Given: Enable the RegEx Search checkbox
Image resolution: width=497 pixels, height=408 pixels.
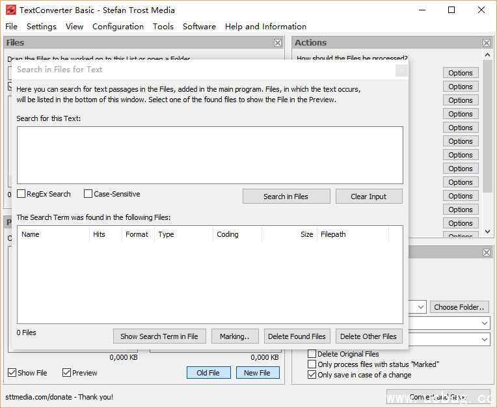Looking at the screenshot, I should [x=21, y=194].
